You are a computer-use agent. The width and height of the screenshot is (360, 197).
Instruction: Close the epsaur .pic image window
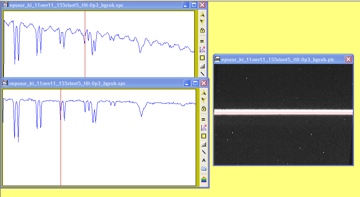[x=348, y=59]
